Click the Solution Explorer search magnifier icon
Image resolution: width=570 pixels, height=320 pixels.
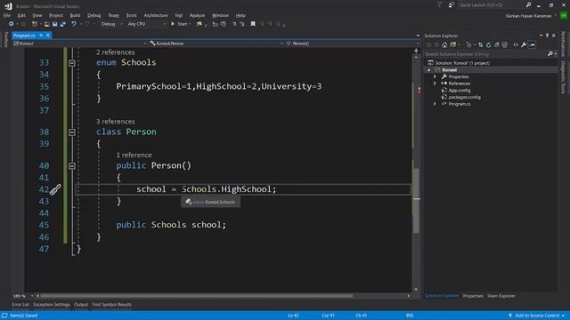(550, 54)
